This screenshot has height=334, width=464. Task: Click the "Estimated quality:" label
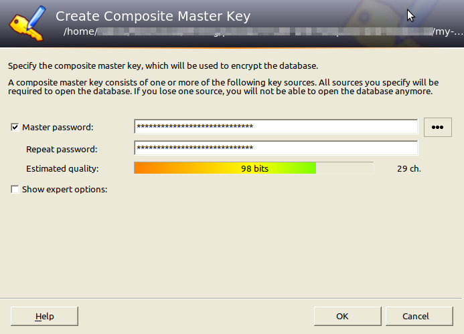tap(62, 168)
